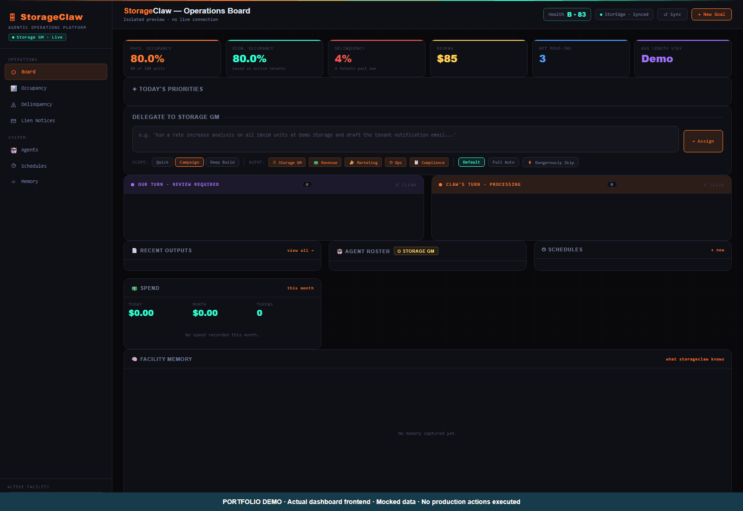This screenshot has height=511, width=743.
Task: Click the StorageClaw logo icon in sidebar
Action: click(x=13, y=17)
